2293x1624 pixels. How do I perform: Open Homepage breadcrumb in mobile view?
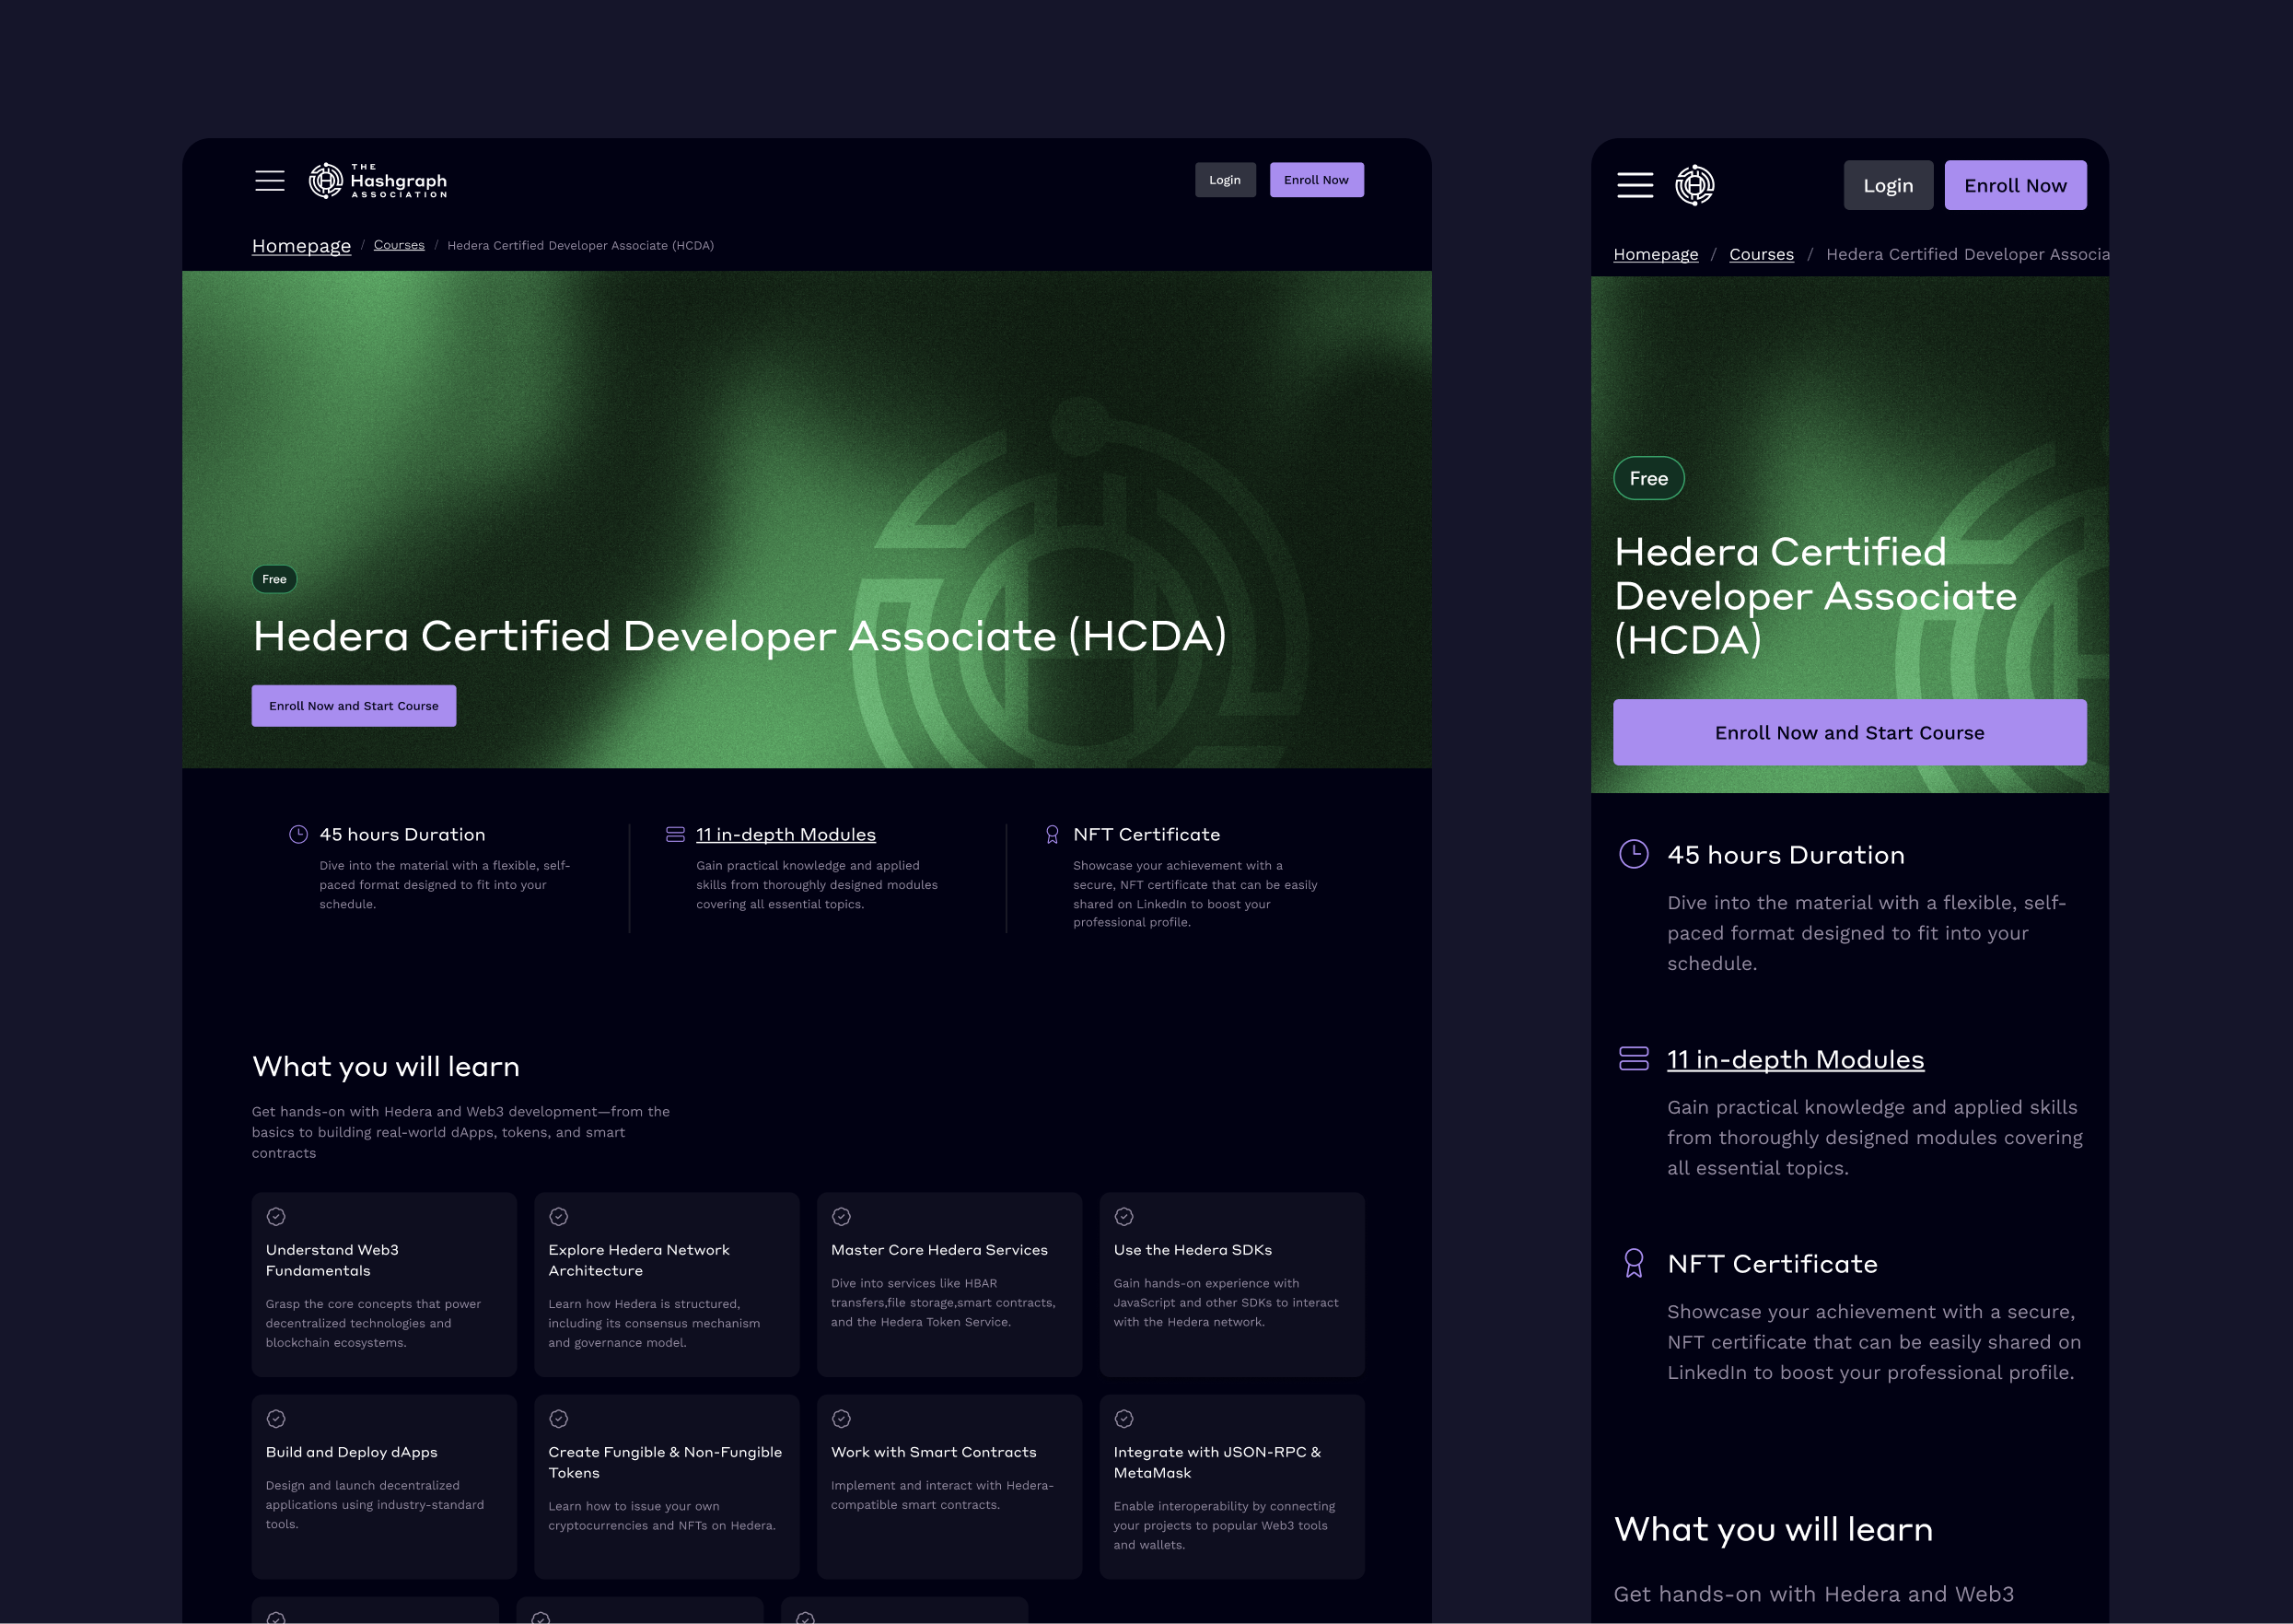(1655, 254)
